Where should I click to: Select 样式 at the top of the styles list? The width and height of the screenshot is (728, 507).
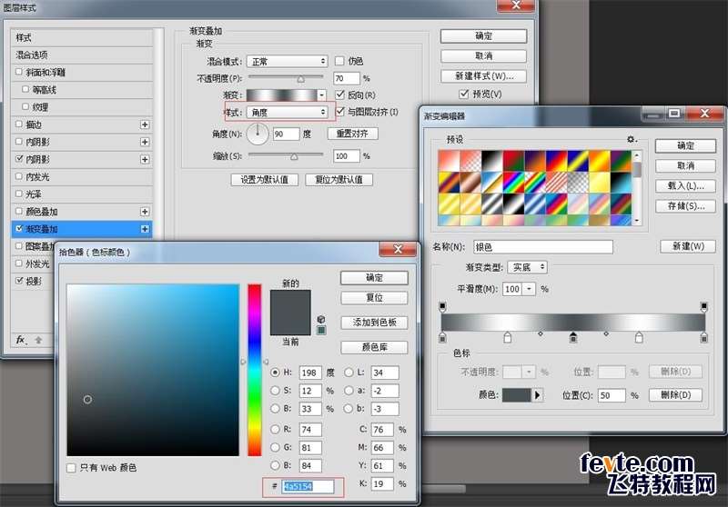coord(82,37)
